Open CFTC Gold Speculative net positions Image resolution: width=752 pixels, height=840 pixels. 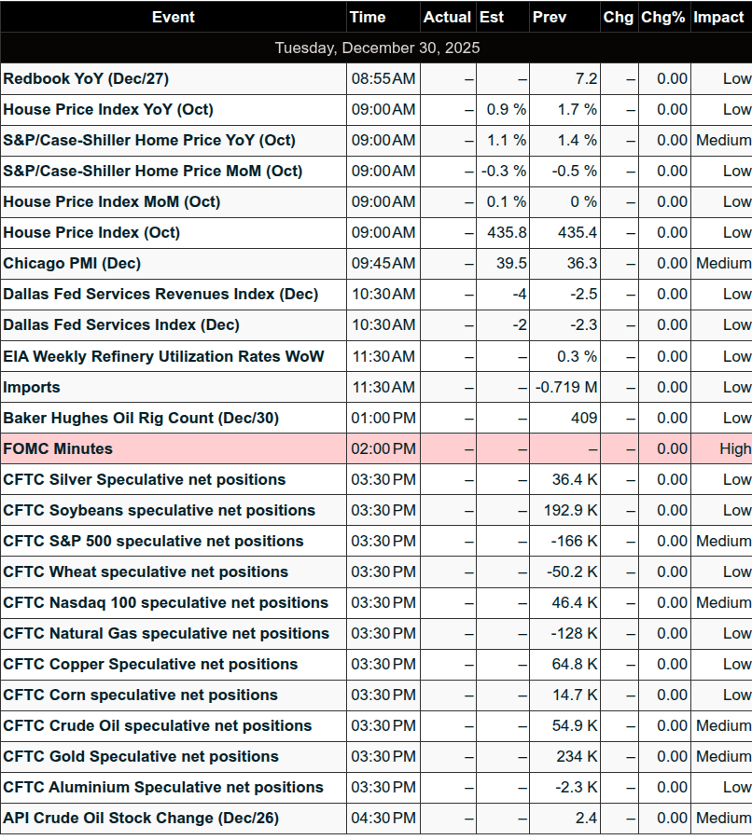(141, 756)
